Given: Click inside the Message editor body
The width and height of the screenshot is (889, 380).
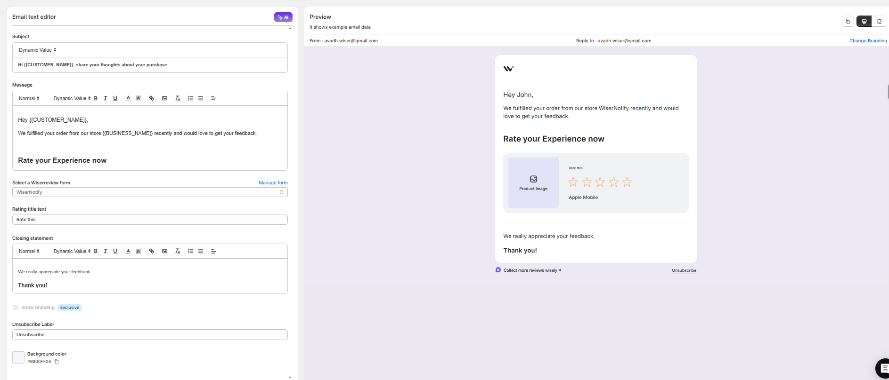Looking at the screenshot, I should (150, 138).
